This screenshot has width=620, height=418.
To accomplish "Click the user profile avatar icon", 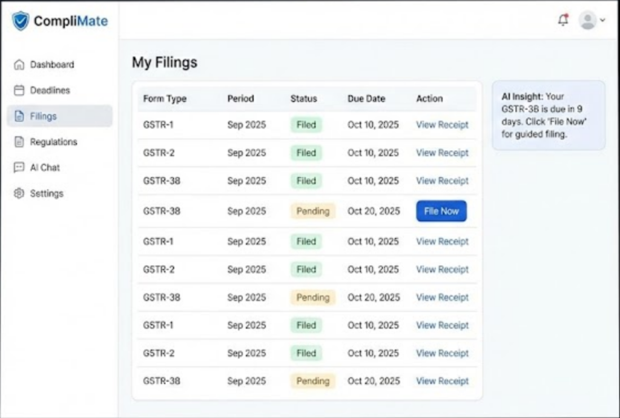I will pos(587,20).
